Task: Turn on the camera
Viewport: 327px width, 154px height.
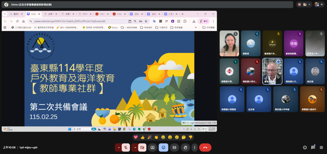Action: (x=142, y=147)
